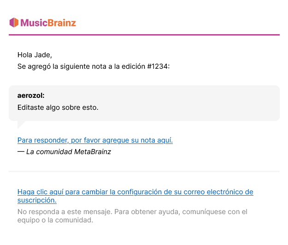Click the comment text "Editaste algo sobre esto."
Viewport: 288px width, 245px height.
[x=58, y=108]
